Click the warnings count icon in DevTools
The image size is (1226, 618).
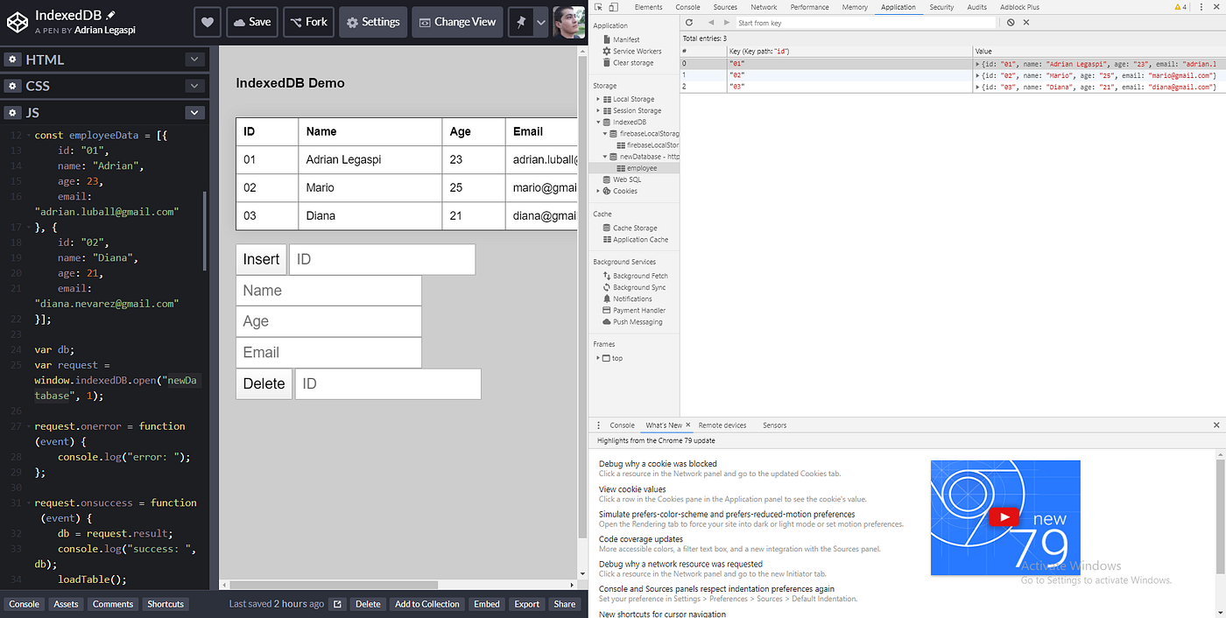[x=1180, y=7]
